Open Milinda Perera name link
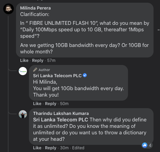Image resolution: width=160 pixels, height=152 pixels. pos(35,8)
